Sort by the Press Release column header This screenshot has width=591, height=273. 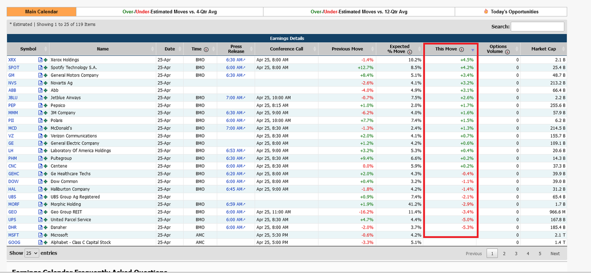point(236,49)
